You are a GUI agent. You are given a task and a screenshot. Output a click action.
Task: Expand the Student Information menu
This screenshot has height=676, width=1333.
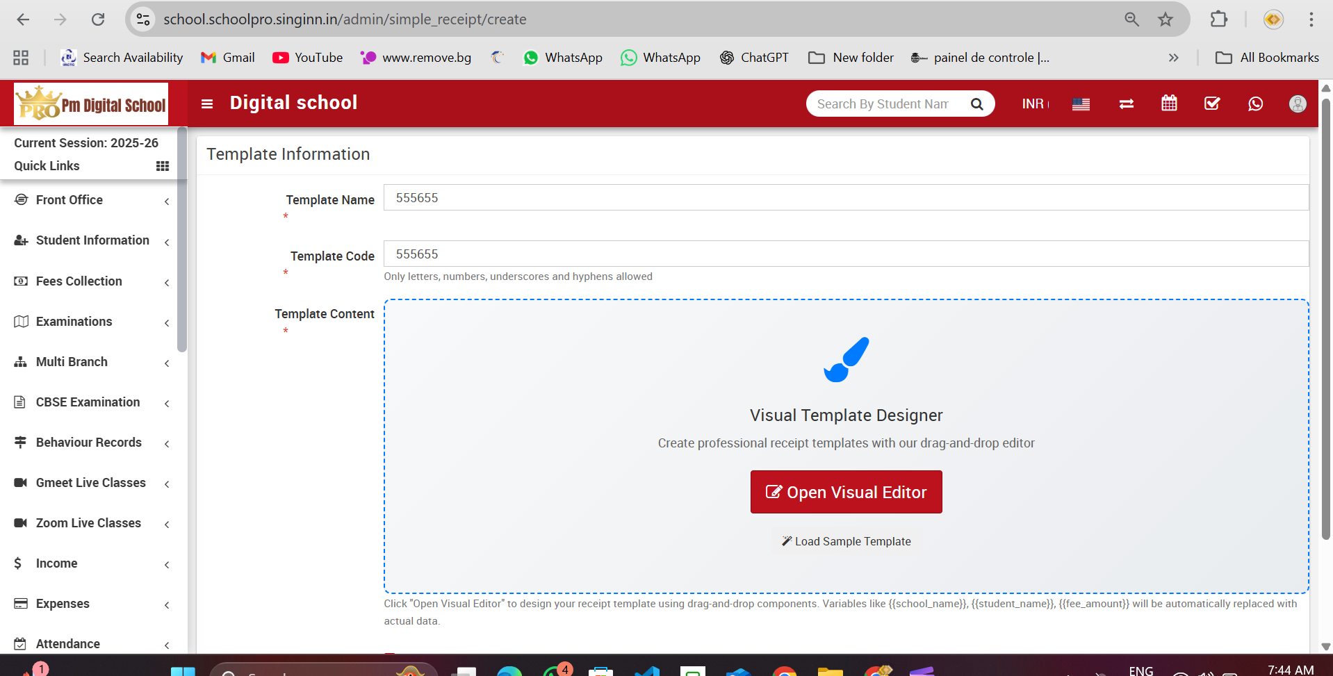(92, 240)
